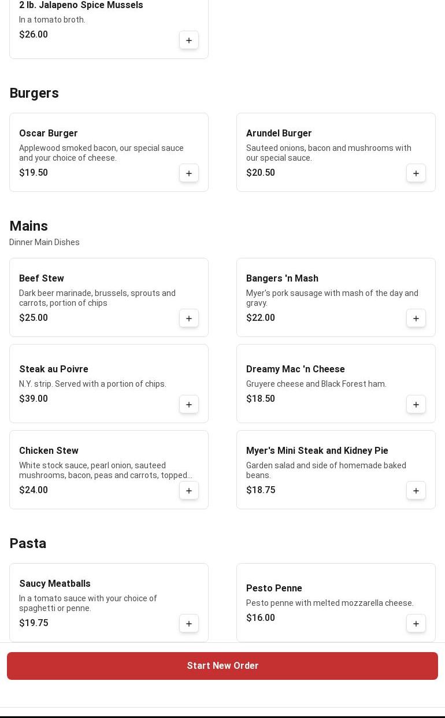Click the Start New Order button
The width and height of the screenshot is (445, 718).
(222, 666)
